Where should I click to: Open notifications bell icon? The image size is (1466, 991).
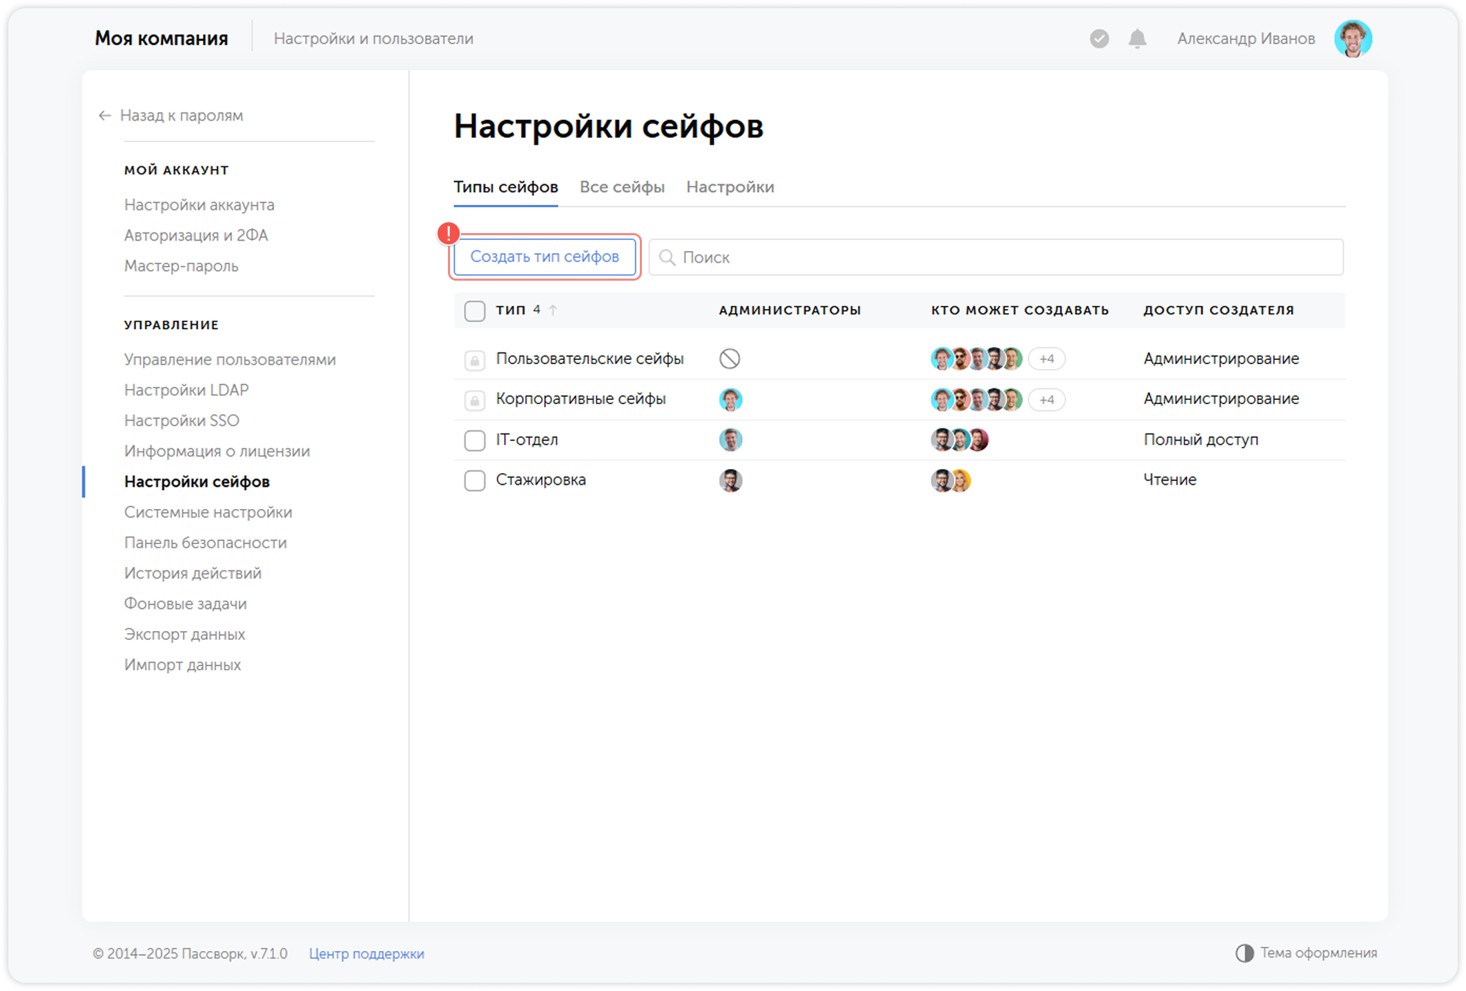[1137, 39]
